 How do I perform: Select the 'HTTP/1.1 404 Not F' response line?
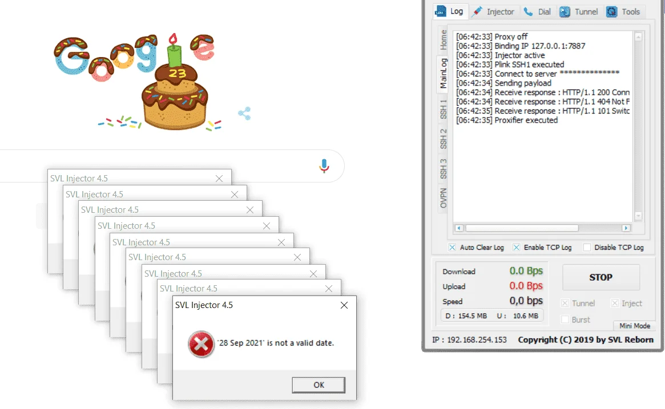pyautogui.click(x=543, y=102)
